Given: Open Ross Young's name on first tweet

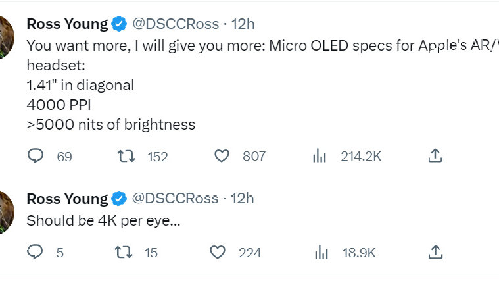Looking at the screenshot, I should [x=66, y=24].
